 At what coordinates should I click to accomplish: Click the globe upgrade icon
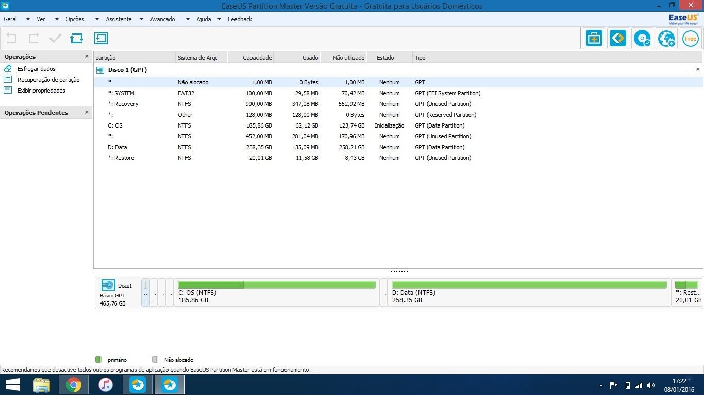pyautogui.click(x=666, y=39)
